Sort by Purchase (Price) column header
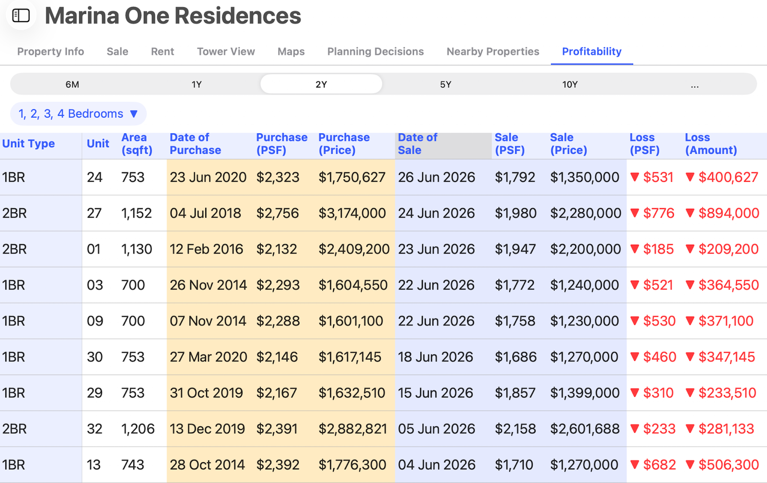This screenshot has width=767, height=483. (x=344, y=144)
